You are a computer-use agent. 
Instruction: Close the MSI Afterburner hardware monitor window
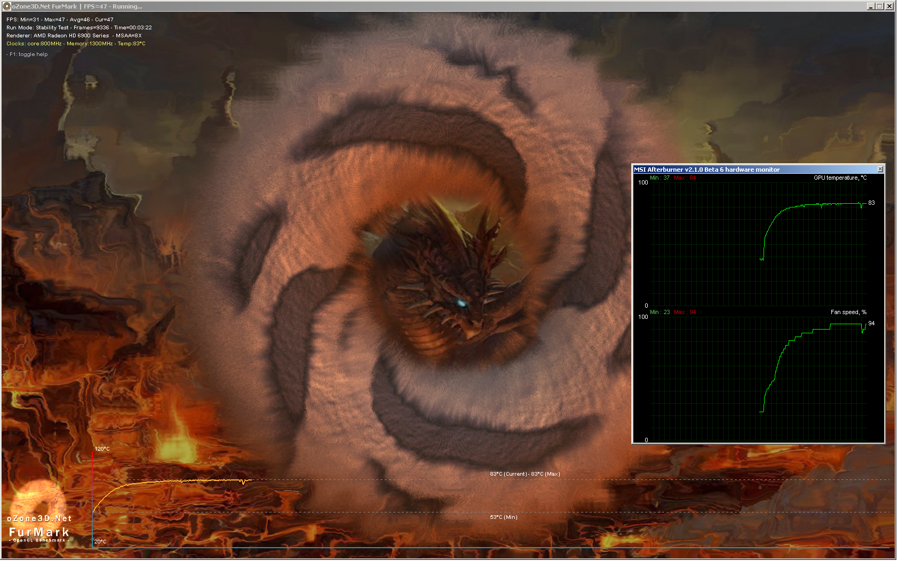[x=880, y=170]
